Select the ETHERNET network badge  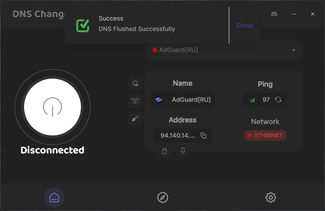(x=265, y=135)
